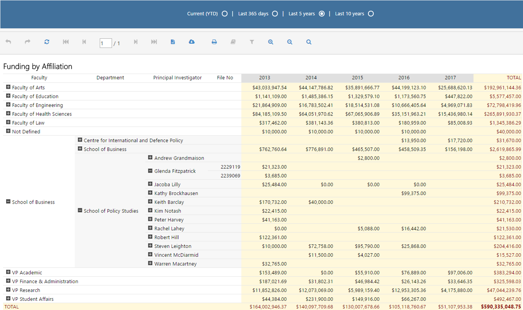Viewport: 523px width, 310px height.
Task: Click the print report icon
Action: pos(214,42)
